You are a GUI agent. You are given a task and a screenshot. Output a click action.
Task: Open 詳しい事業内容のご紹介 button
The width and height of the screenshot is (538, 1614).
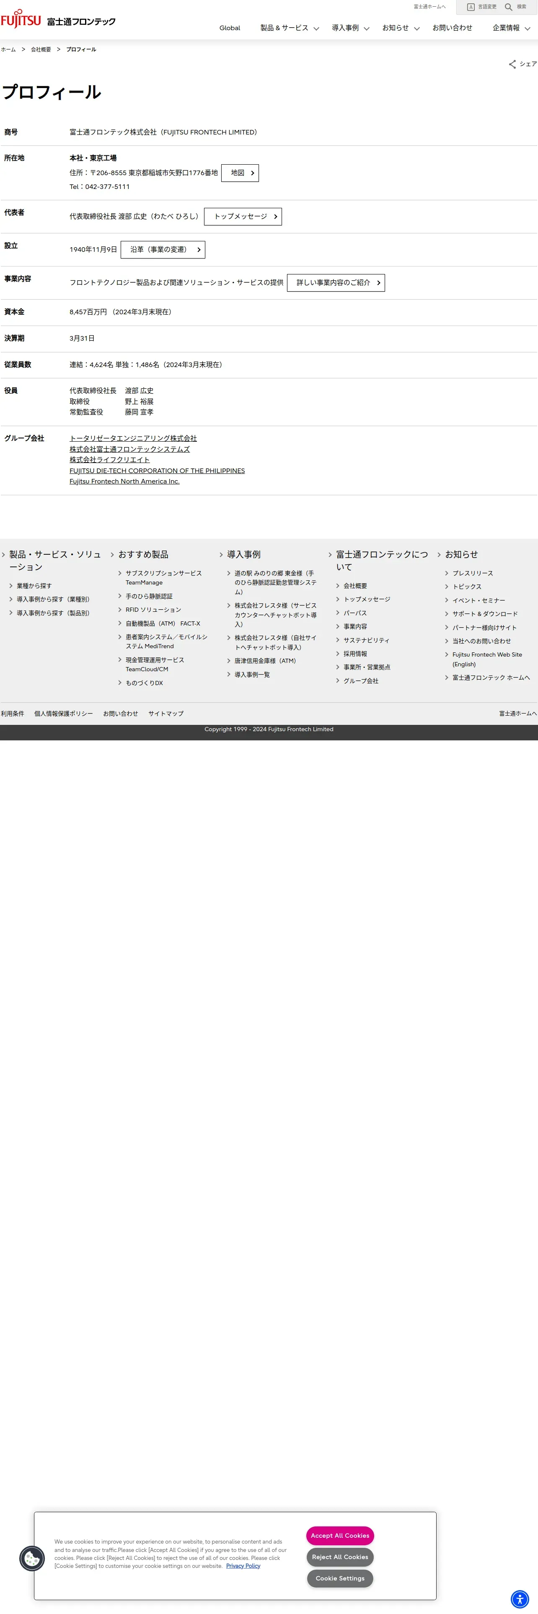click(336, 282)
